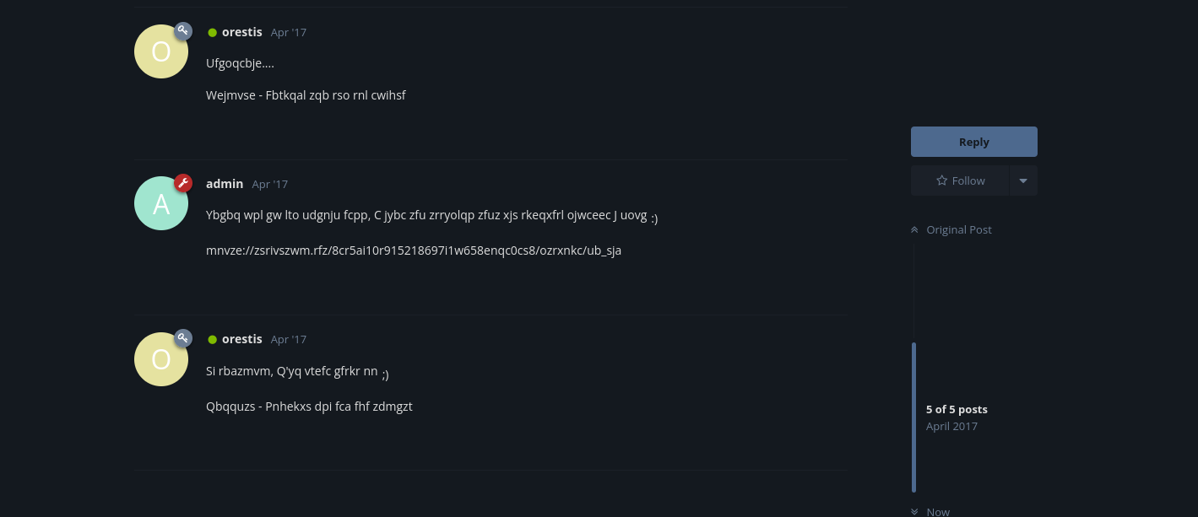Image resolution: width=1198 pixels, height=517 pixels.
Task: Jump to Now via down-arrows icon
Action: pos(914,511)
